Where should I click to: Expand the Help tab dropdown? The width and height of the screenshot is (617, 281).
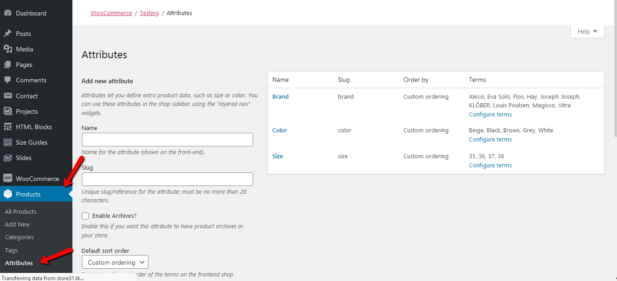pos(587,31)
